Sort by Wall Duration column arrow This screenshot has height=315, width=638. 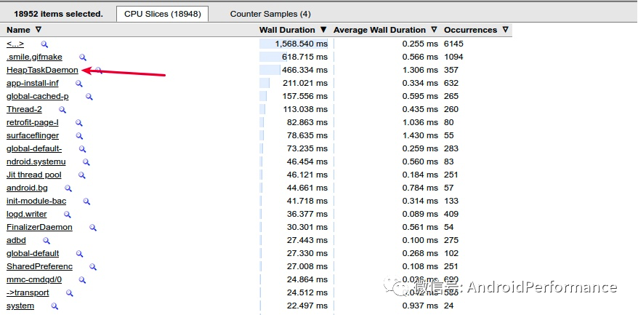click(x=323, y=30)
